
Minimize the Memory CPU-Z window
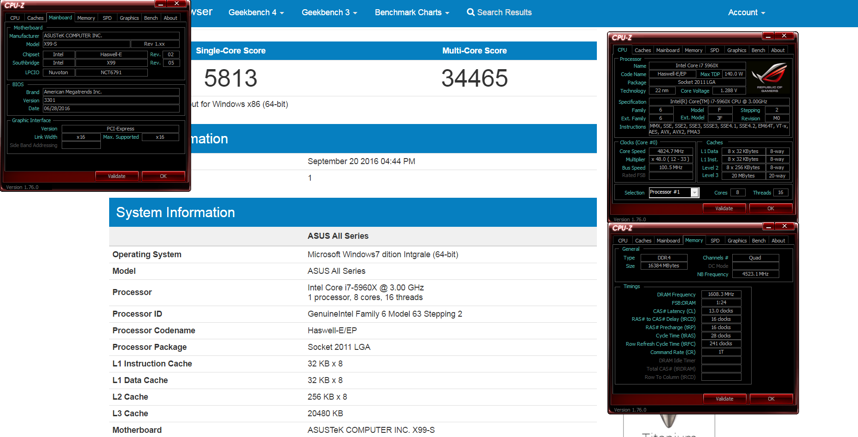point(768,226)
